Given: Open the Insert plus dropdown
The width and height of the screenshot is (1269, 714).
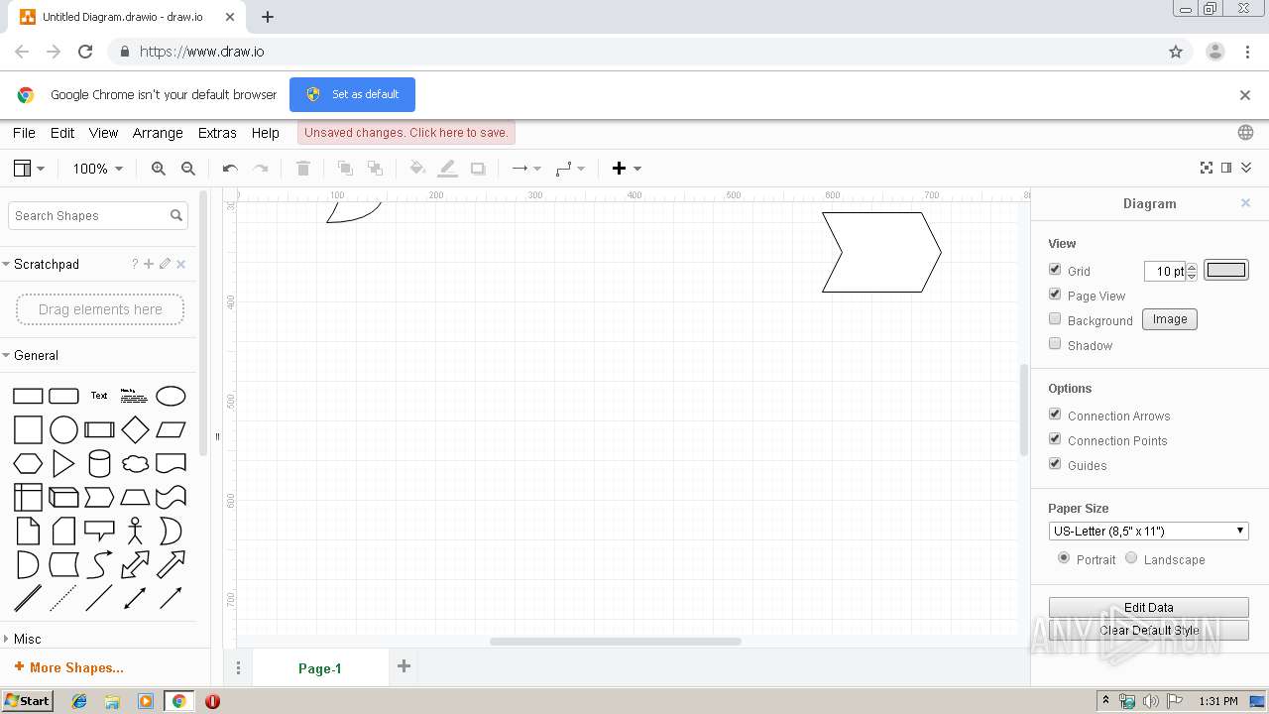Looking at the screenshot, I should tap(627, 169).
